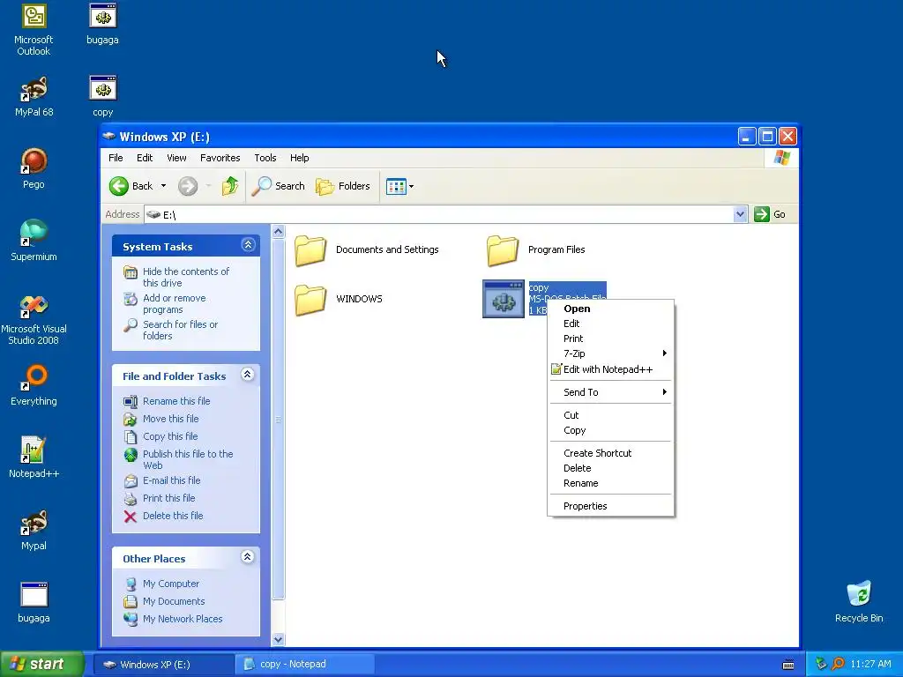Collapse the Other Places panel
This screenshot has width=903, height=677.
click(x=248, y=557)
